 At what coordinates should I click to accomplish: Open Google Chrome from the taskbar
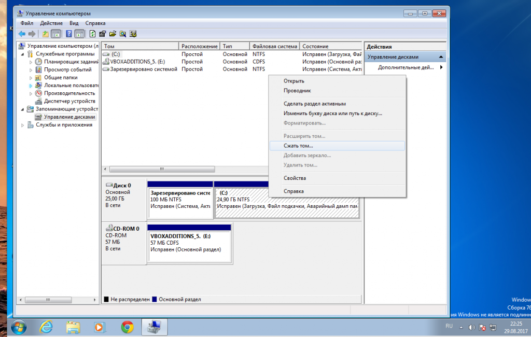pyautogui.click(x=127, y=327)
